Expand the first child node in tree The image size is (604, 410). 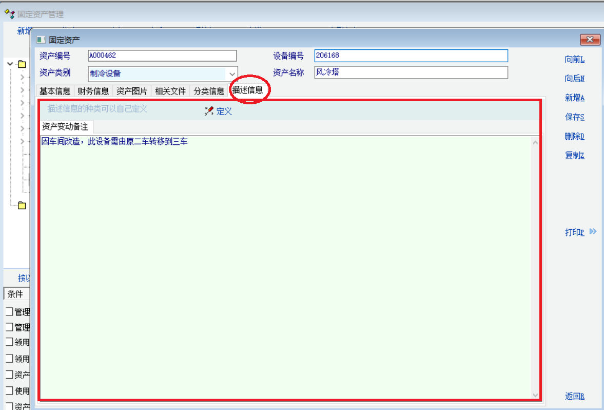22,78
